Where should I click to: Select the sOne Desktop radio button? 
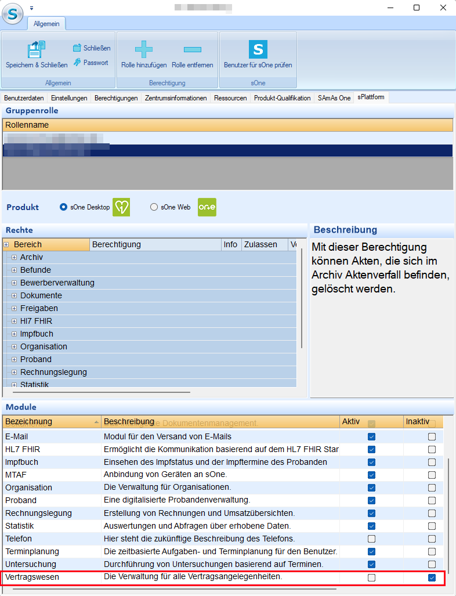coord(63,207)
